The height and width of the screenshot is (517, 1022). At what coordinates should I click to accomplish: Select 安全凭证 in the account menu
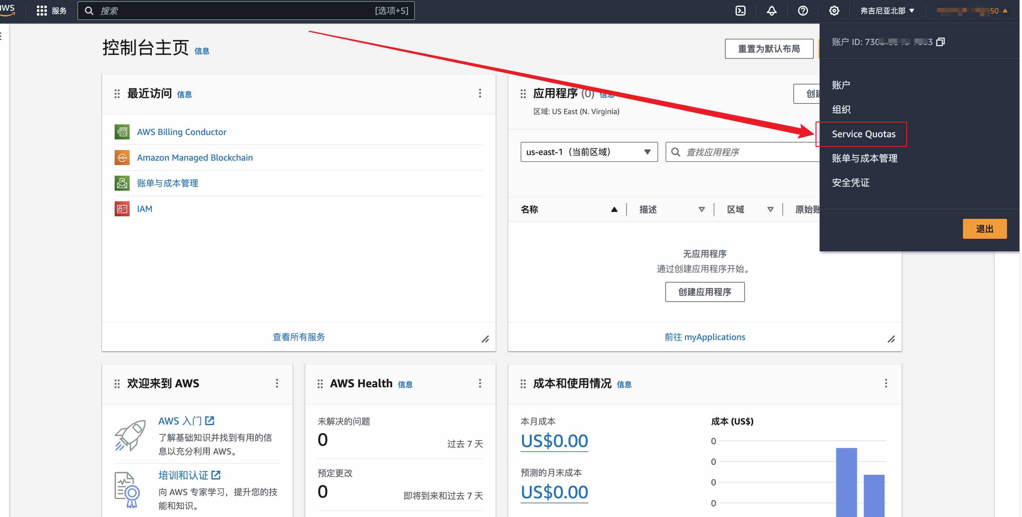pyautogui.click(x=851, y=183)
